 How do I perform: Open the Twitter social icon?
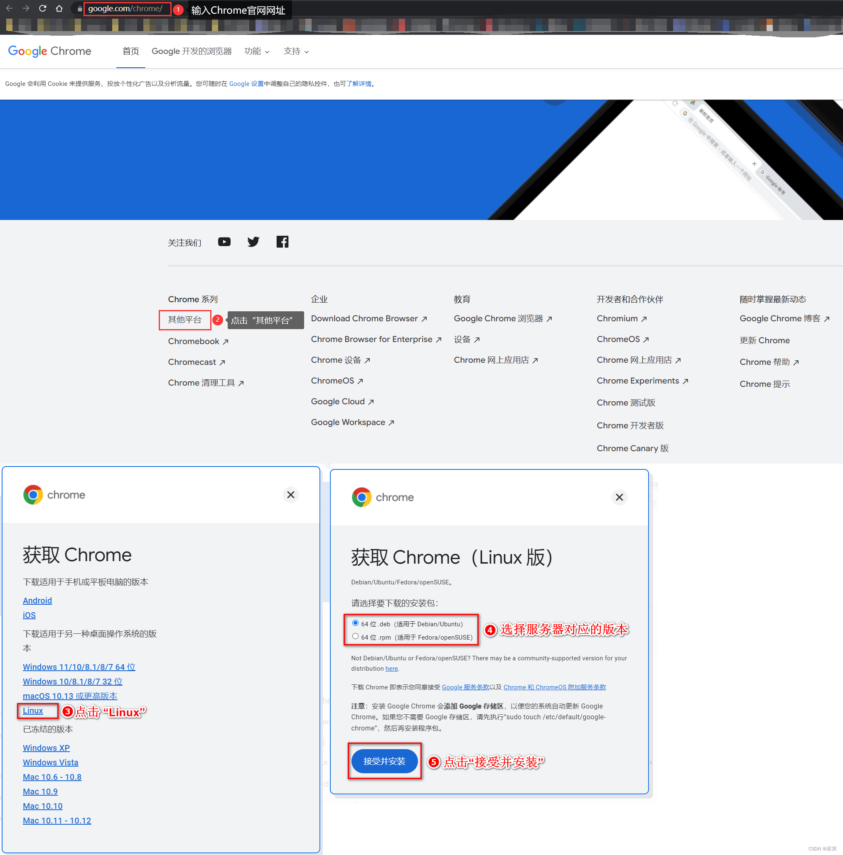(253, 242)
